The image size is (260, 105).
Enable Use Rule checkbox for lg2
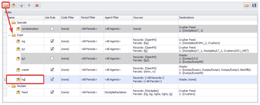click(52, 58)
